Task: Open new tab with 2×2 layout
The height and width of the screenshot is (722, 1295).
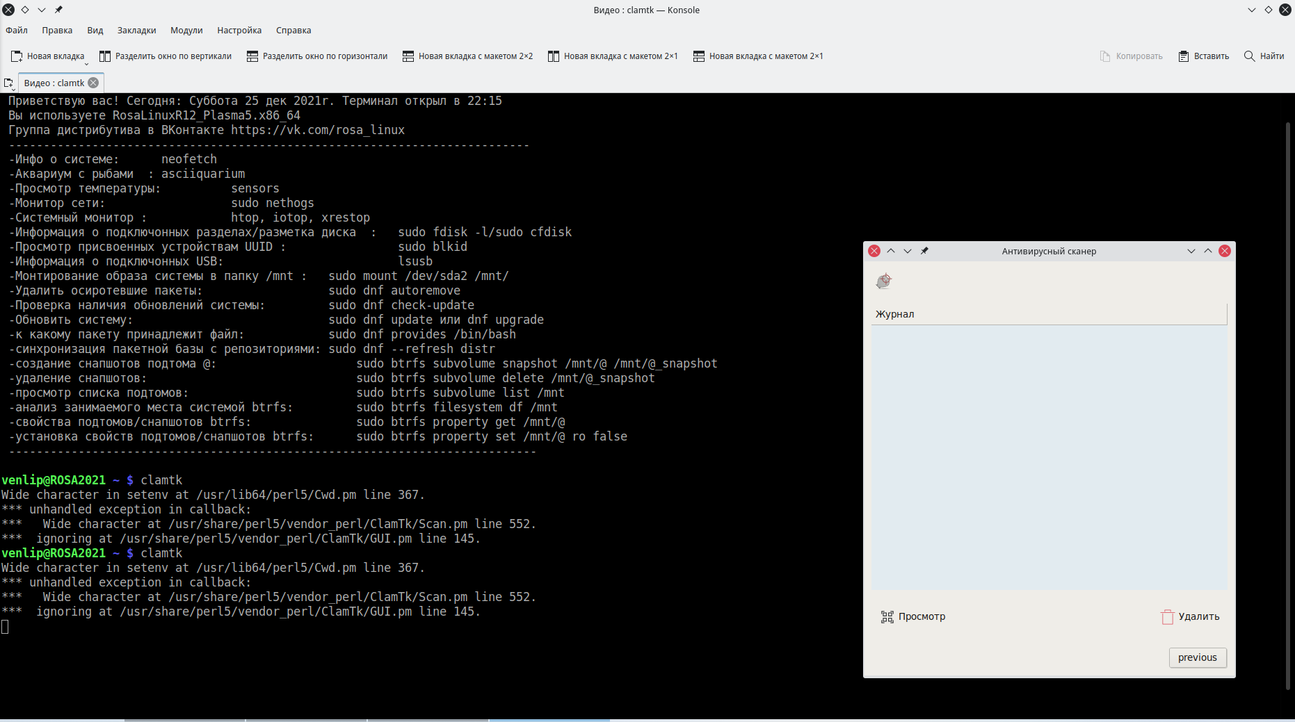Action: coord(408,56)
